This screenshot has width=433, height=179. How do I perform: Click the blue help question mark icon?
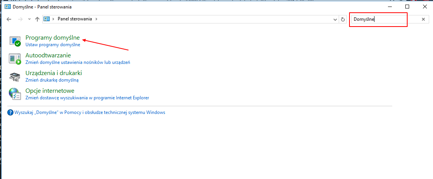pyautogui.click(x=10, y=112)
